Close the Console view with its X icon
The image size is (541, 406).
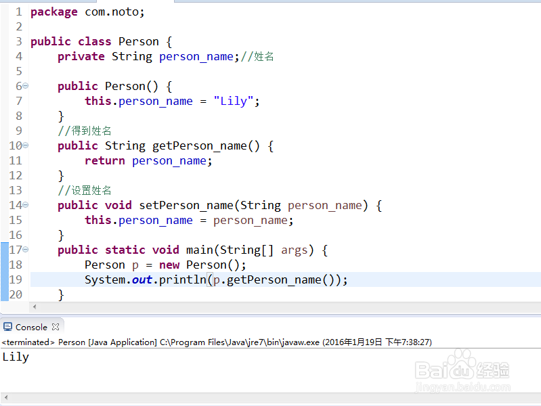[56, 327]
